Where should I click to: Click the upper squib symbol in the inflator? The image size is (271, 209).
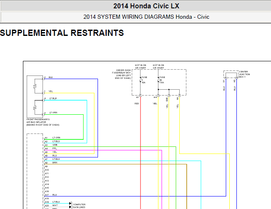[35, 86]
